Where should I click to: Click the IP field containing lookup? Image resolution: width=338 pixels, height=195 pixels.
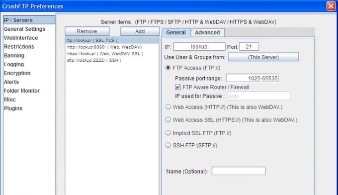click(x=199, y=47)
